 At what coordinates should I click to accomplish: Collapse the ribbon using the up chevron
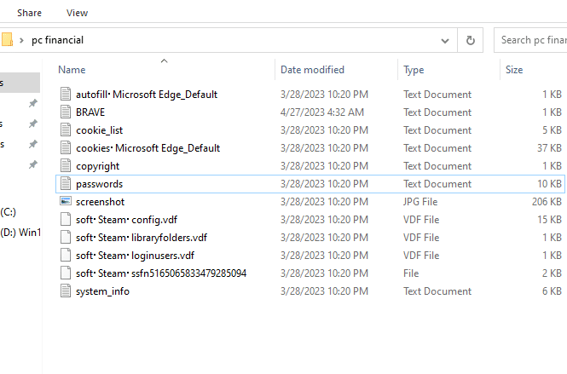click(164, 60)
